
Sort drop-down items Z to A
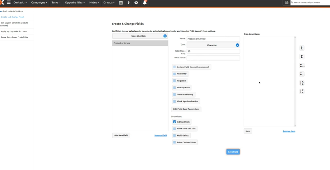301,92
